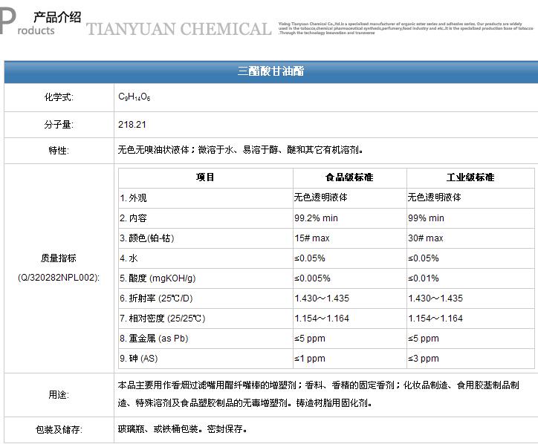Select the 特性 row label
Screen dimensions: 538x444
[59, 151]
